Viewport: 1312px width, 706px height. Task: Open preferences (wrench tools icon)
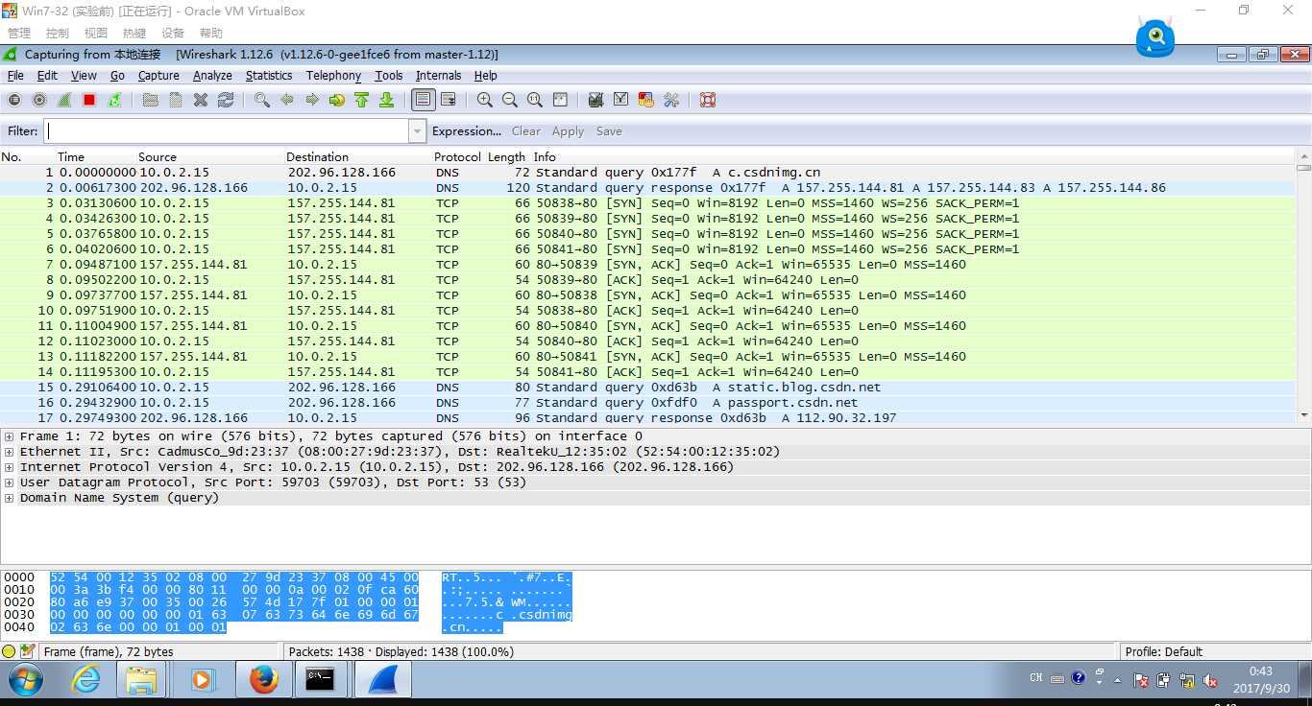tap(671, 100)
